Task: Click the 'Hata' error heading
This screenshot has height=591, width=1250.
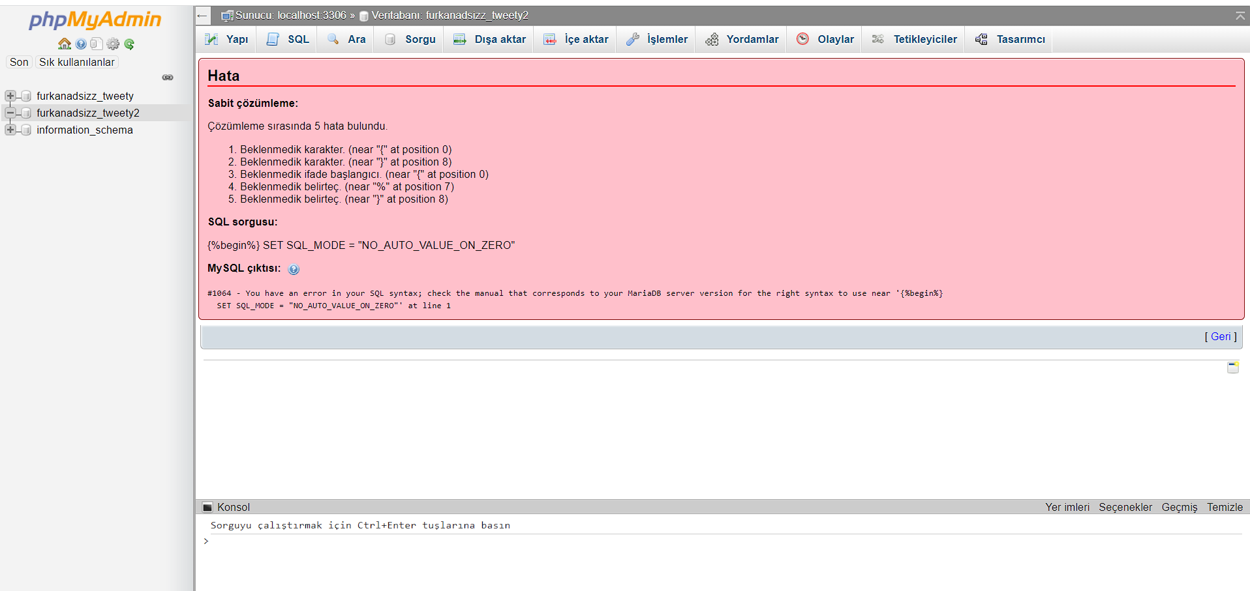Action: 224,76
